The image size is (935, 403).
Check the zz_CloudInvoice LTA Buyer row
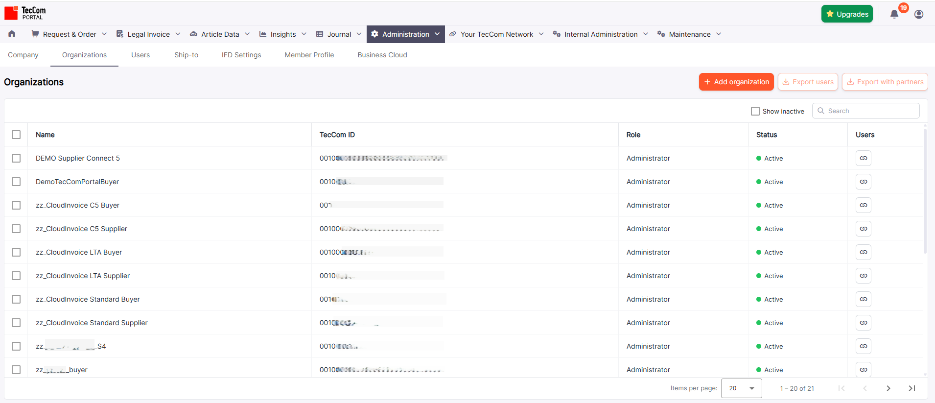[x=16, y=252]
